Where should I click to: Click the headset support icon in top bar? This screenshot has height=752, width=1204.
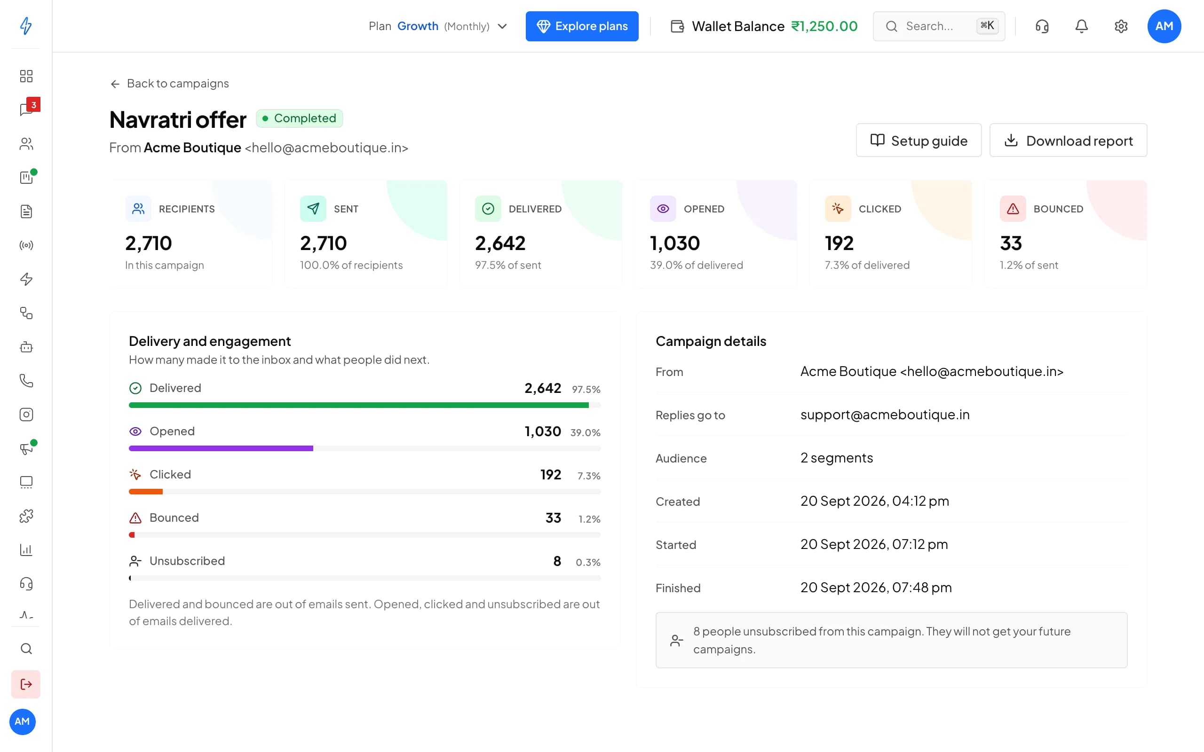1042,26
